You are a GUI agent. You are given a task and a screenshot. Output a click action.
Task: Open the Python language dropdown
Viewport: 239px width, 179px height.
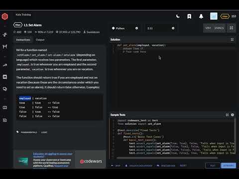pos(125,28)
